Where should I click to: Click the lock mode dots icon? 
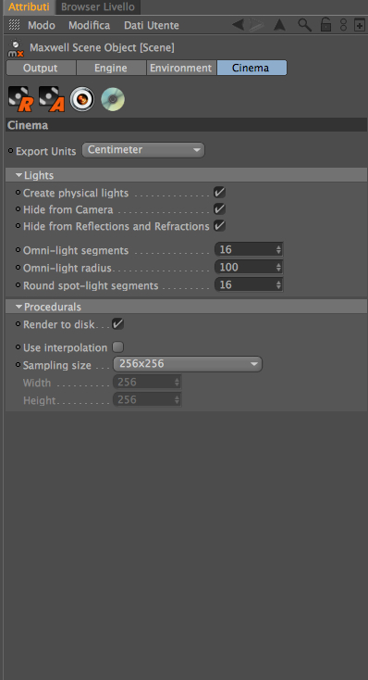(x=343, y=25)
